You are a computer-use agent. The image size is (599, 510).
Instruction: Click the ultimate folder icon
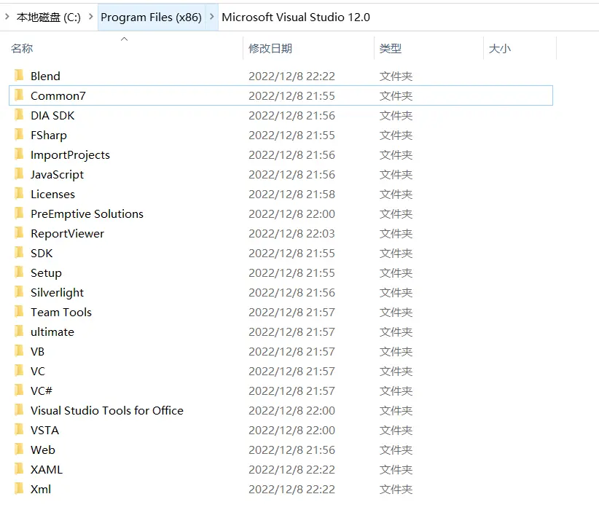[x=19, y=331]
